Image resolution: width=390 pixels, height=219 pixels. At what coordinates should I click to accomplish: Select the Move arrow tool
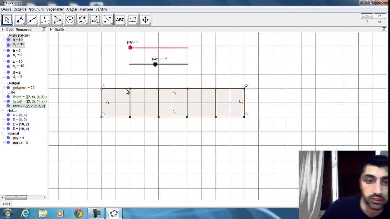7,20
